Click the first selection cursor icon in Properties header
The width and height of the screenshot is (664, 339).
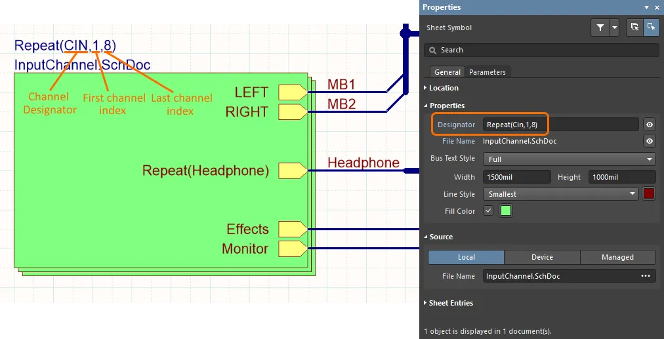coord(634,28)
